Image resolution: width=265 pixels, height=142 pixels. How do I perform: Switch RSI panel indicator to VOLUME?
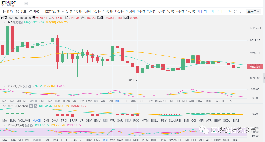coord(24,140)
